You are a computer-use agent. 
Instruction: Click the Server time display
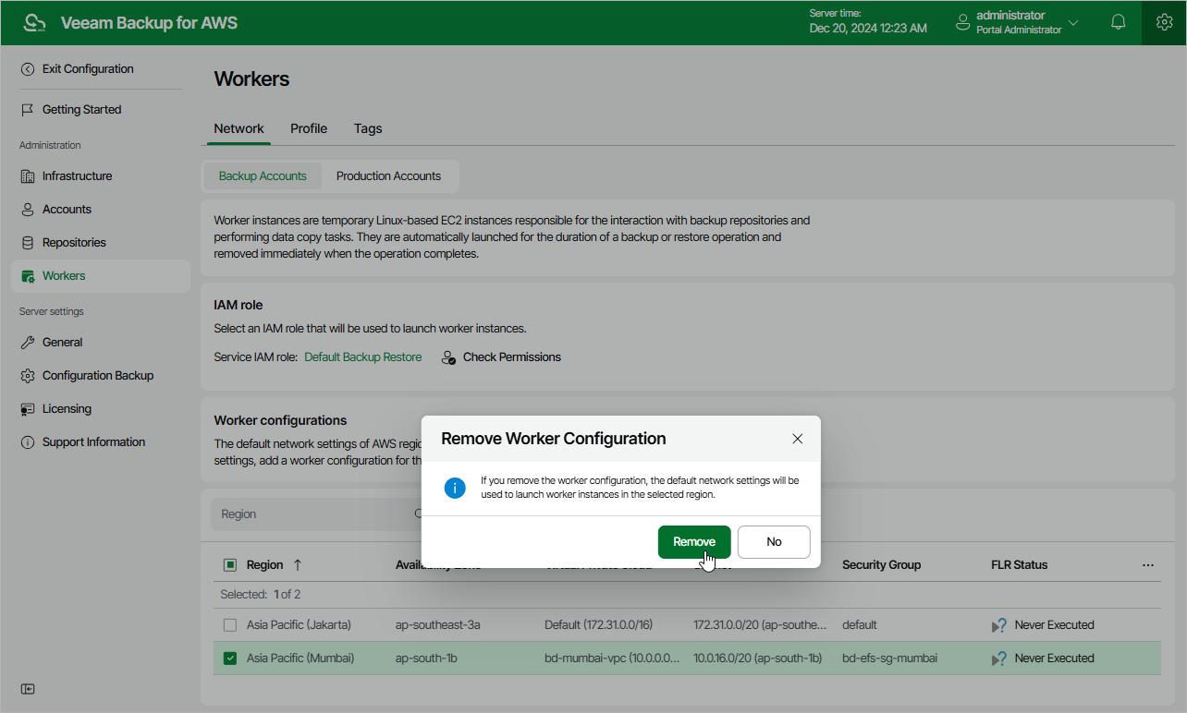tap(868, 22)
